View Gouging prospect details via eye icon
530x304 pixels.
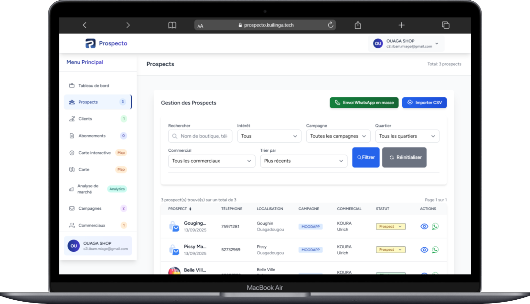pos(424,227)
